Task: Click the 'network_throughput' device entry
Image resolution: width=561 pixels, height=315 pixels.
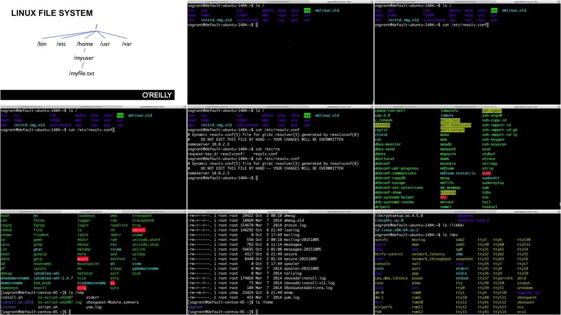Action: pos(432,259)
